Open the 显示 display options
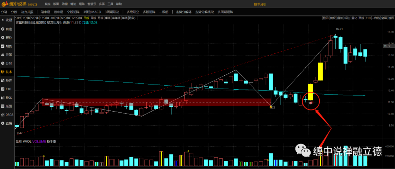Viewport: 395px width, 169px height. [x=326, y=18]
